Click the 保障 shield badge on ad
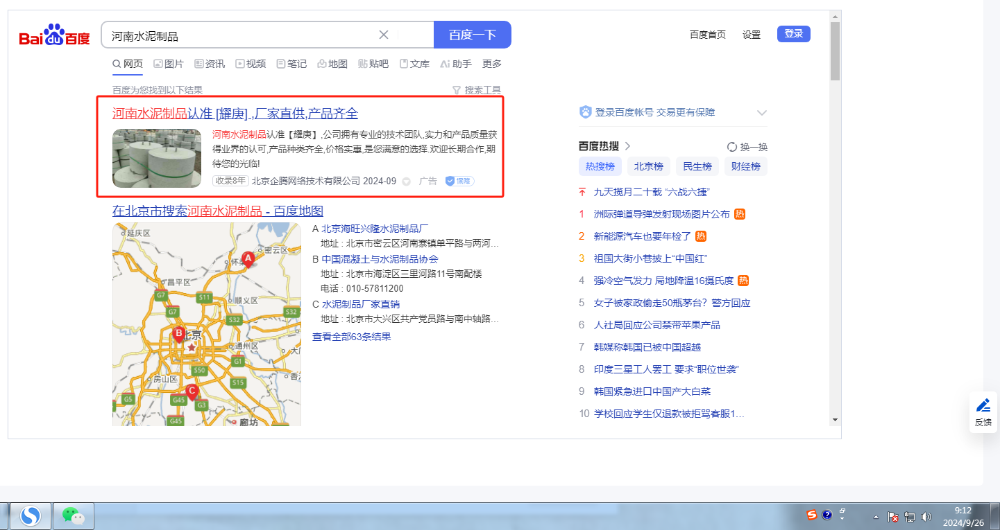 click(x=459, y=181)
